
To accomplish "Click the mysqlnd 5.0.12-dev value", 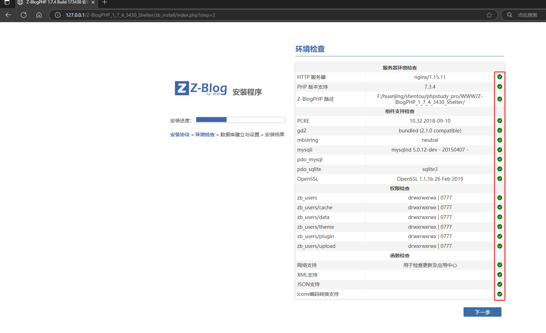I will [430, 150].
